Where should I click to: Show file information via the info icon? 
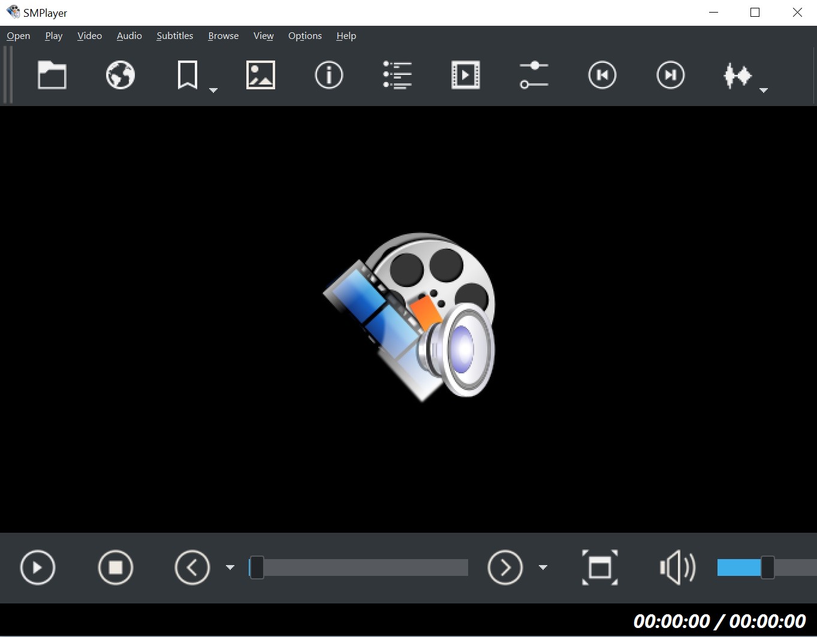pos(329,76)
